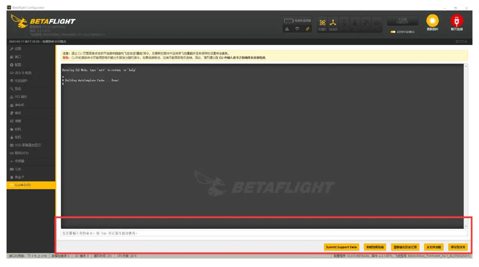
Task: Click the dimmed GPS sensor icon
Action: [366, 24]
